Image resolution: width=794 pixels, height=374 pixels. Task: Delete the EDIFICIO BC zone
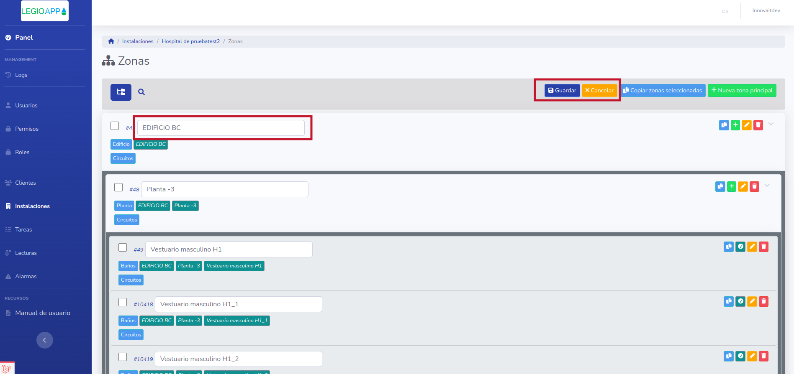point(758,125)
